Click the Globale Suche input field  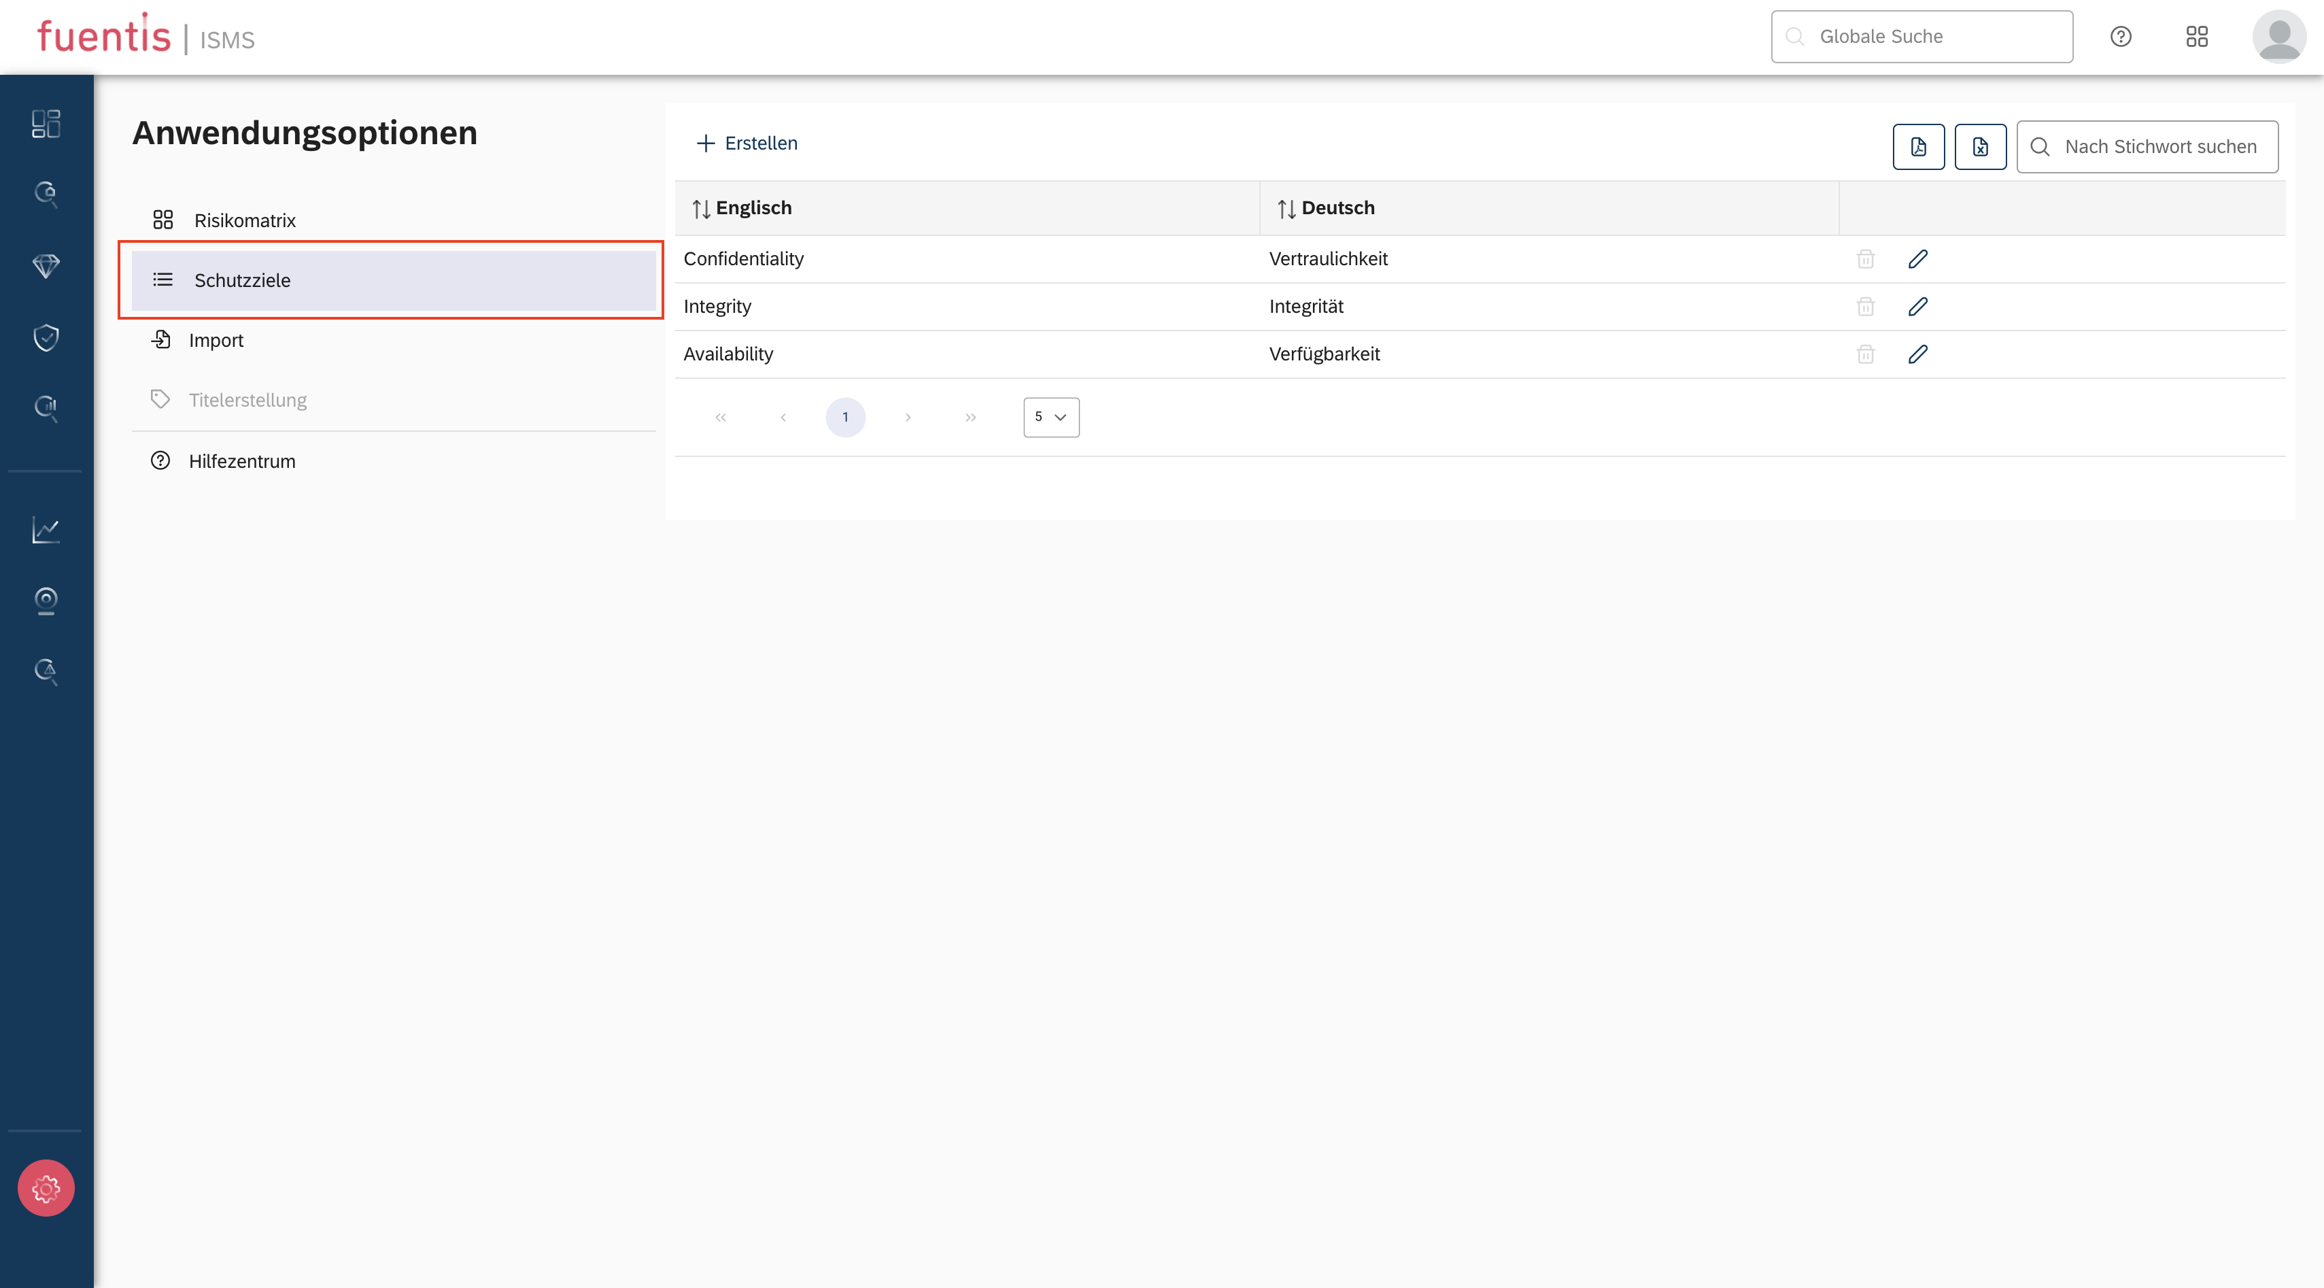(x=1921, y=37)
